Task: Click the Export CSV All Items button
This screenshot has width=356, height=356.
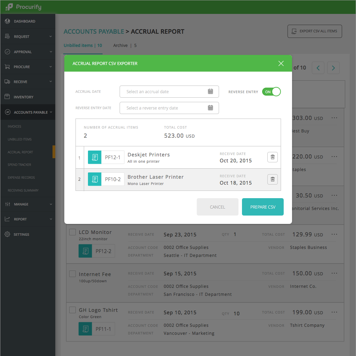Action: point(315,31)
